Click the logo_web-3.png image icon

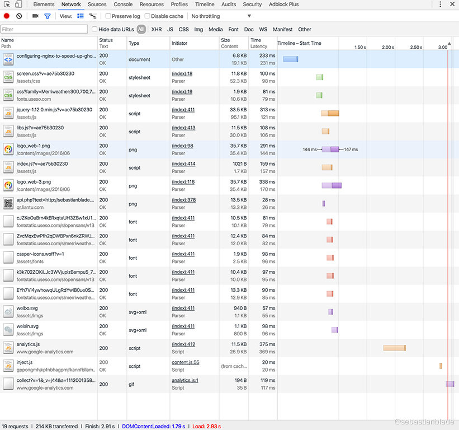tap(8, 185)
